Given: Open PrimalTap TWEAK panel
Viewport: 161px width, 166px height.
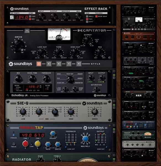Looking at the screenshot, I should [14, 144].
